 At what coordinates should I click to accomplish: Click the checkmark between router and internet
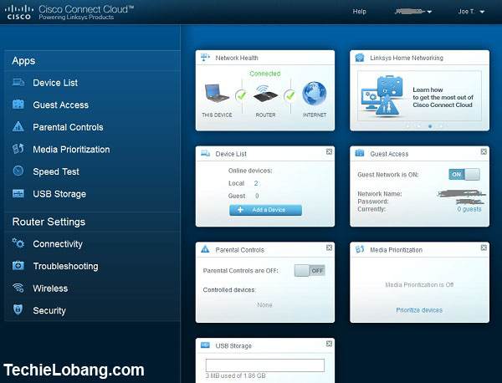[290, 95]
